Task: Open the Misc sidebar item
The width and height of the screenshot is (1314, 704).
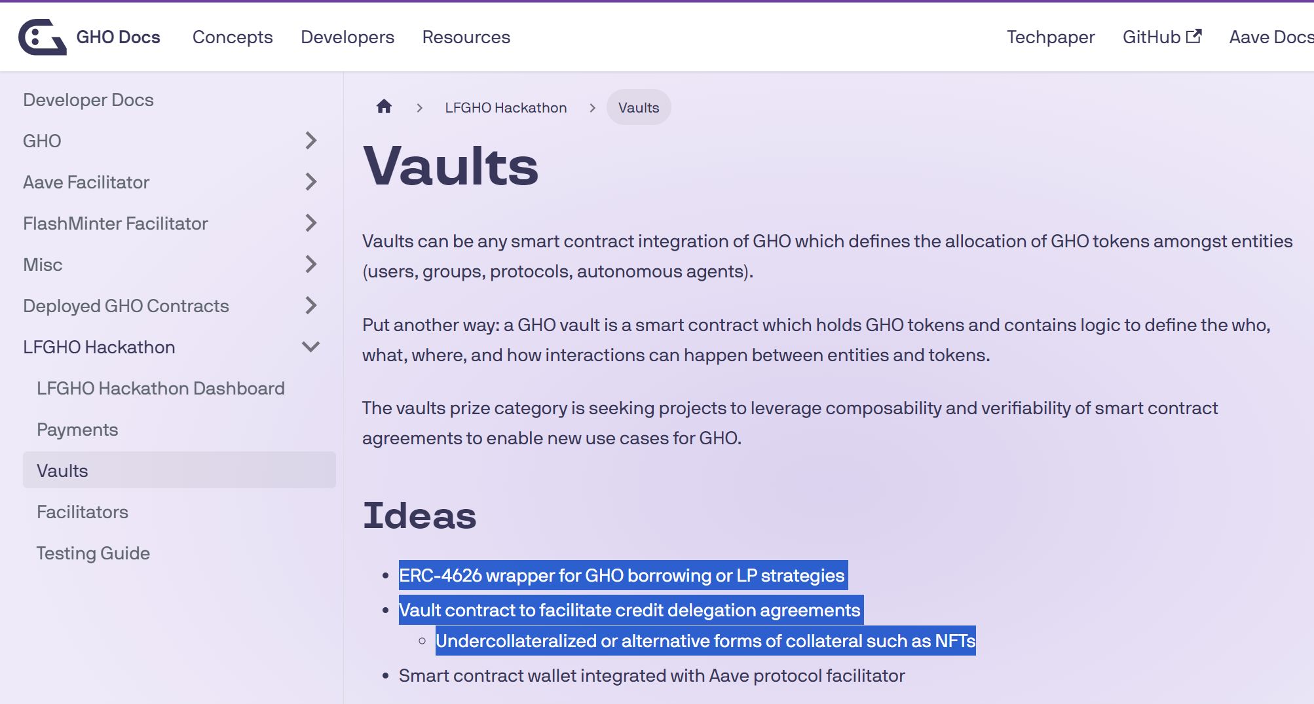Action: click(x=43, y=264)
